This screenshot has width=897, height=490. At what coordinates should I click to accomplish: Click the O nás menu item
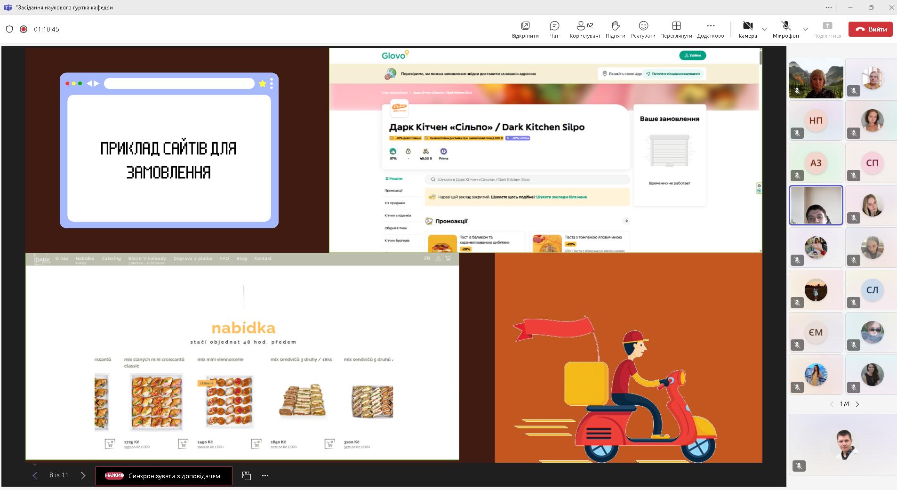[62, 258]
